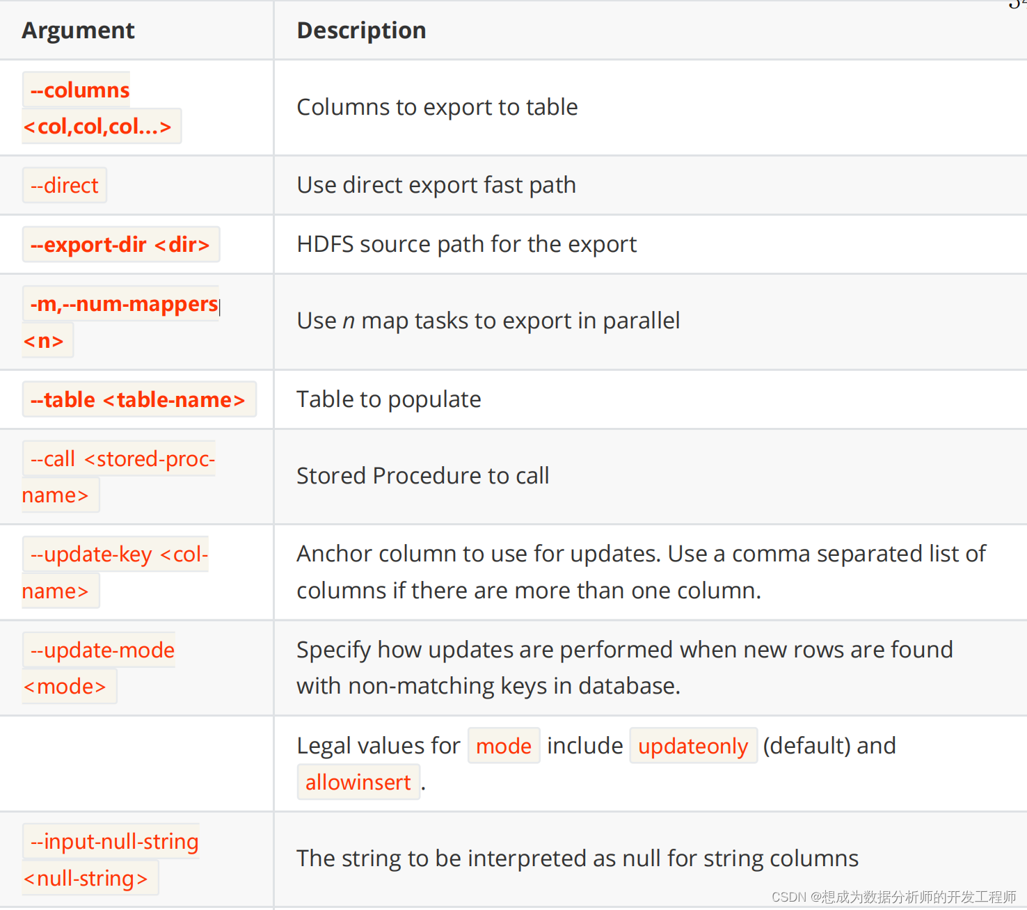Click the --columns argument code tag
Image resolution: width=1027 pixels, height=910 pixels.
pyautogui.click(x=101, y=108)
